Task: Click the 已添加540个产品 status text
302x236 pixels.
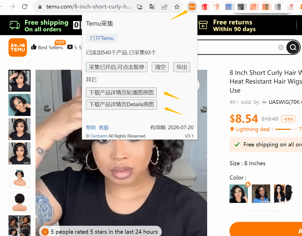Action: click(121, 52)
